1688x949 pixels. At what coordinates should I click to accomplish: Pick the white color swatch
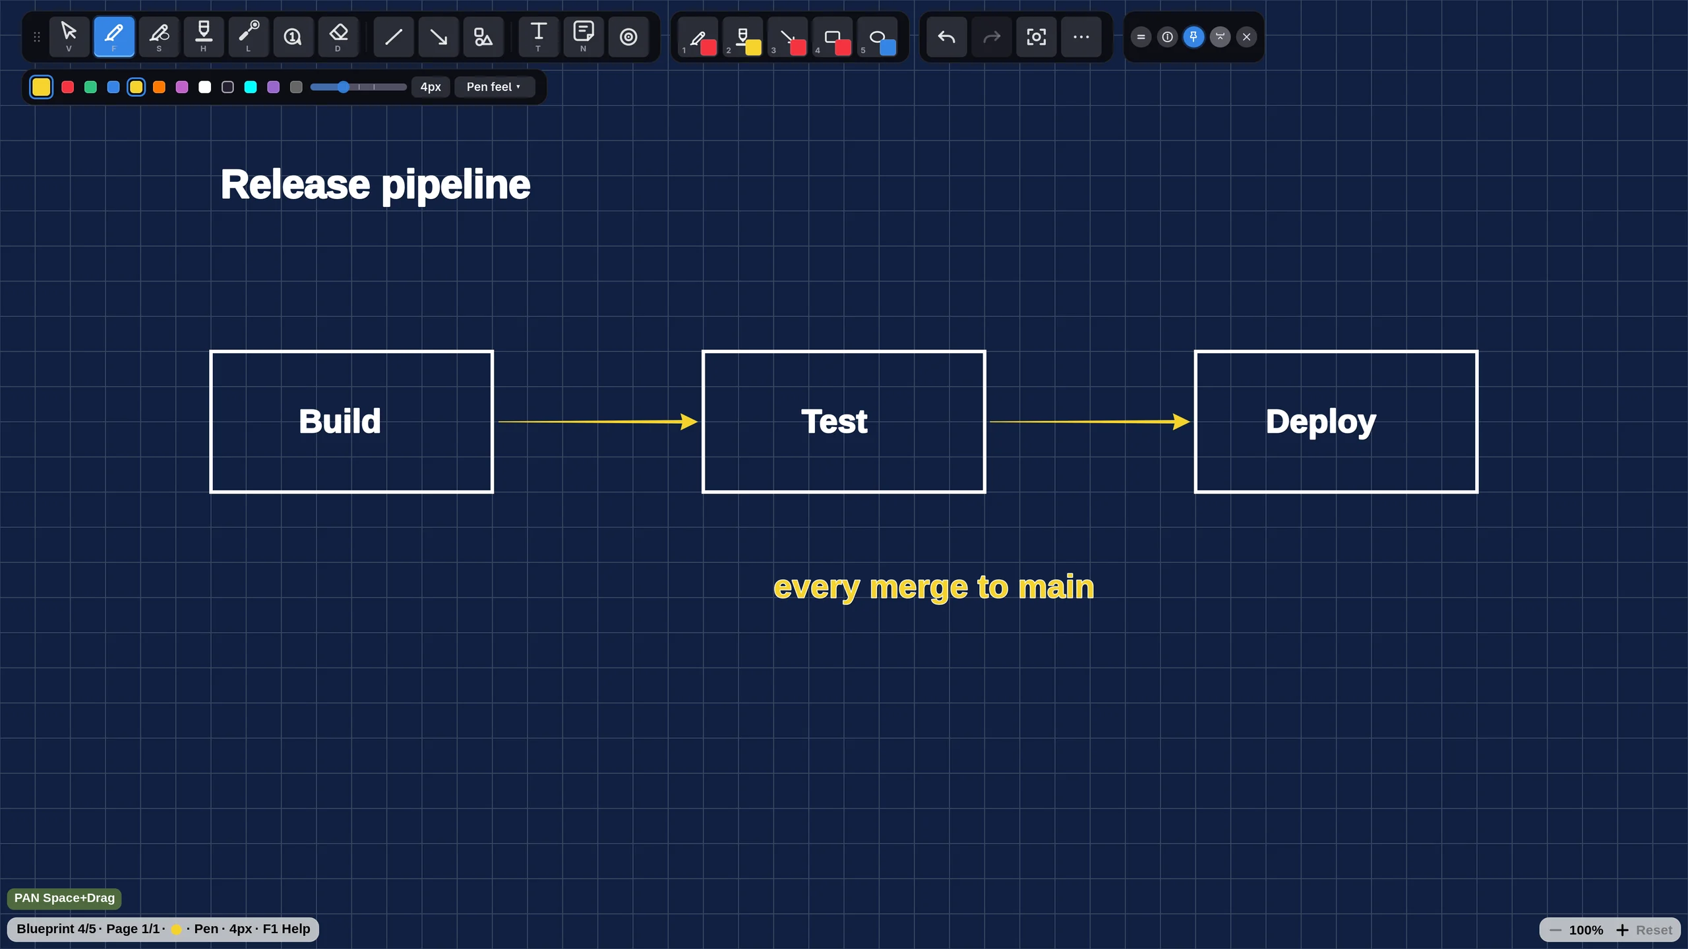pyautogui.click(x=205, y=87)
